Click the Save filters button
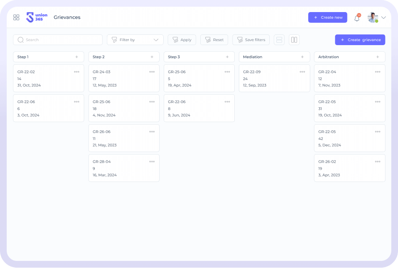Image resolution: width=398 pixels, height=268 pixels. (x=251, y=40)
